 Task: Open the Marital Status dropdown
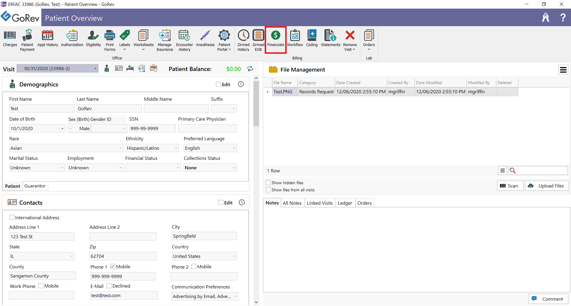62,168
